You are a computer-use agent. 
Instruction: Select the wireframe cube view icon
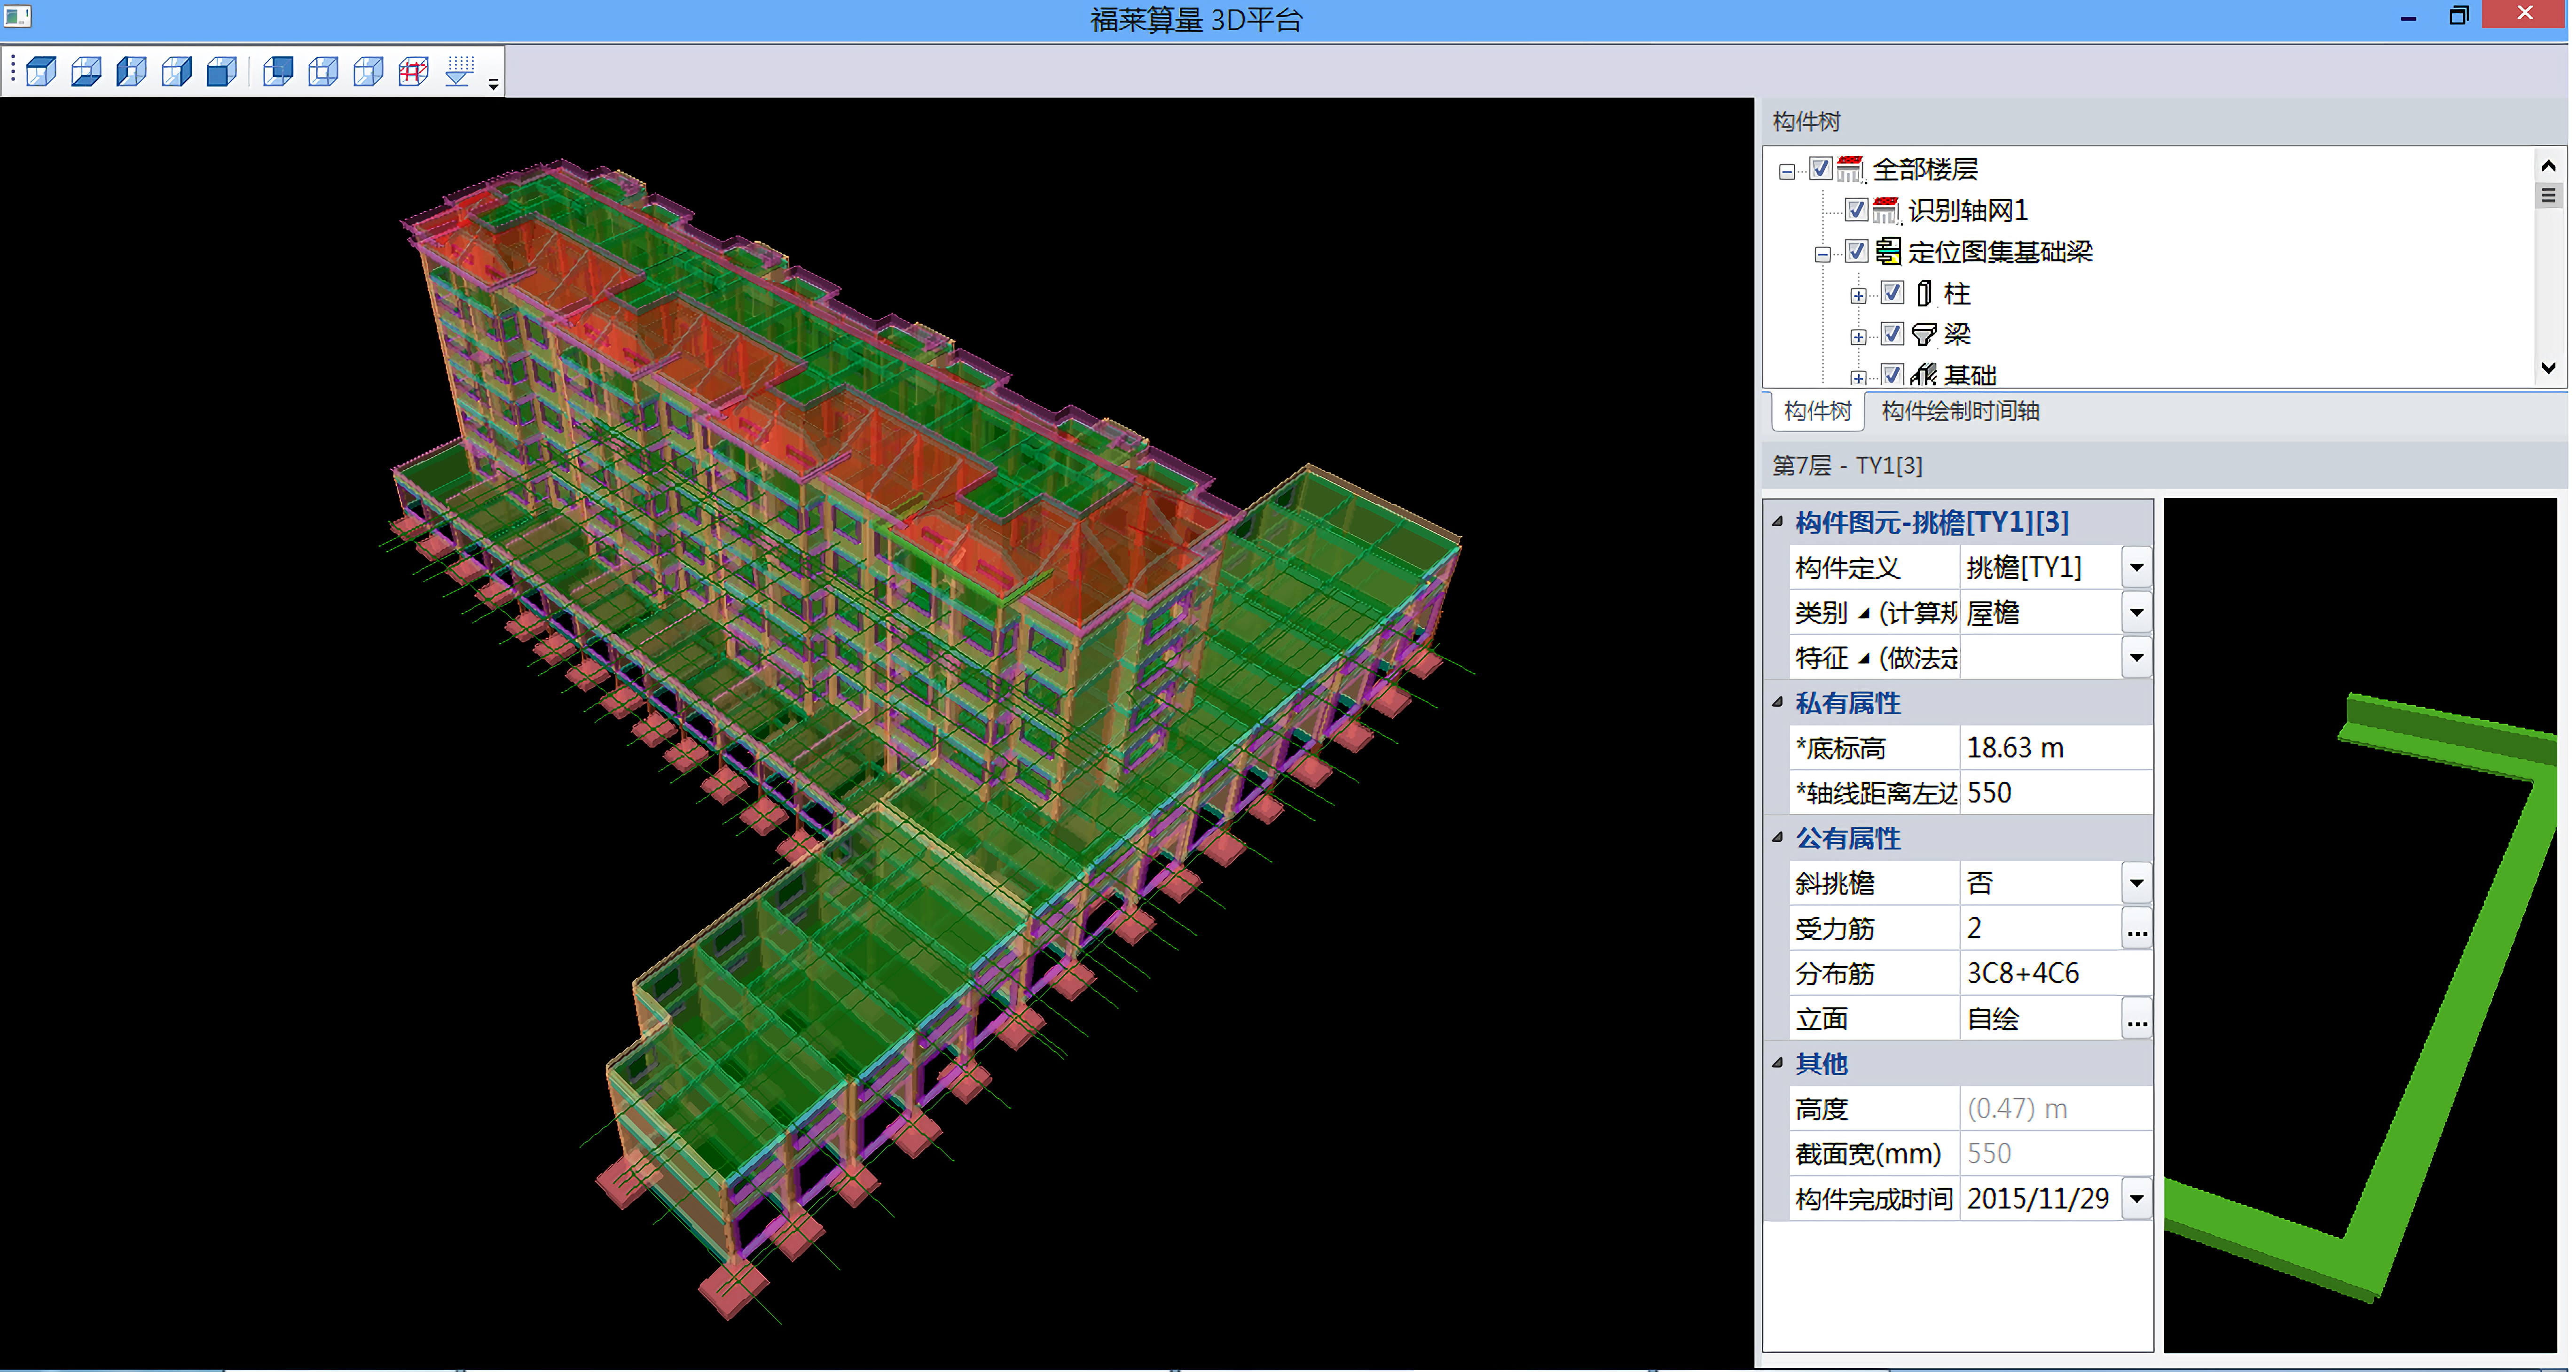point(323,72)
